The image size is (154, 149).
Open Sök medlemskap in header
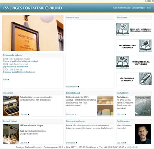122,8
